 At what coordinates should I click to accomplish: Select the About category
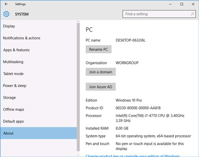(x=38, y=133)
